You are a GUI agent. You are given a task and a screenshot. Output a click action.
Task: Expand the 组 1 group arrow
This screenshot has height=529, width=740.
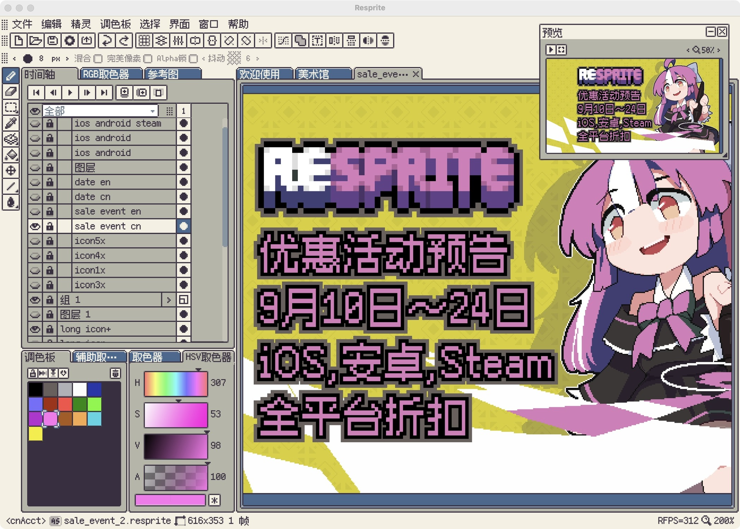[x=168, y=300]
